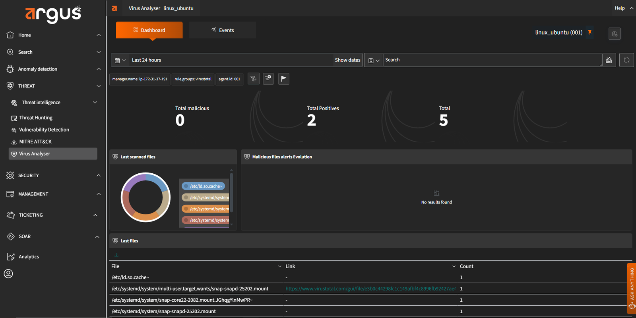Open Threat Hunting in the sidebar

pos(36,118)
